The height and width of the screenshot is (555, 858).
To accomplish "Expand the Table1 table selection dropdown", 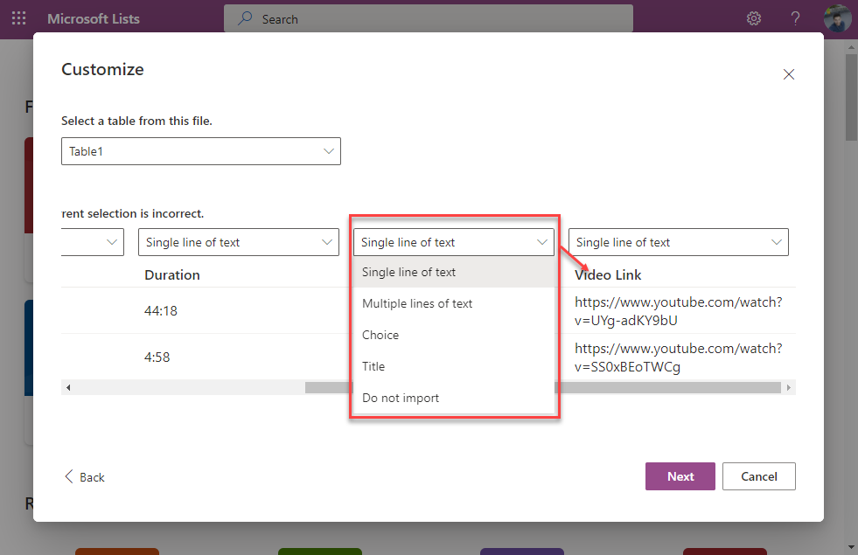I will click(201, 151).
